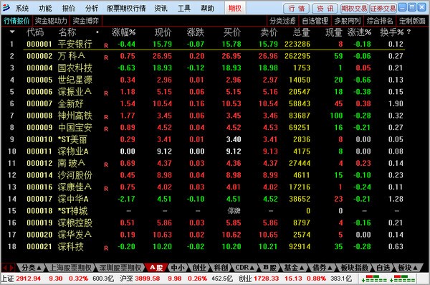This screenshot has height=285, width=430.
Task: Click the R marker beside 深科技
Action: 106,248
